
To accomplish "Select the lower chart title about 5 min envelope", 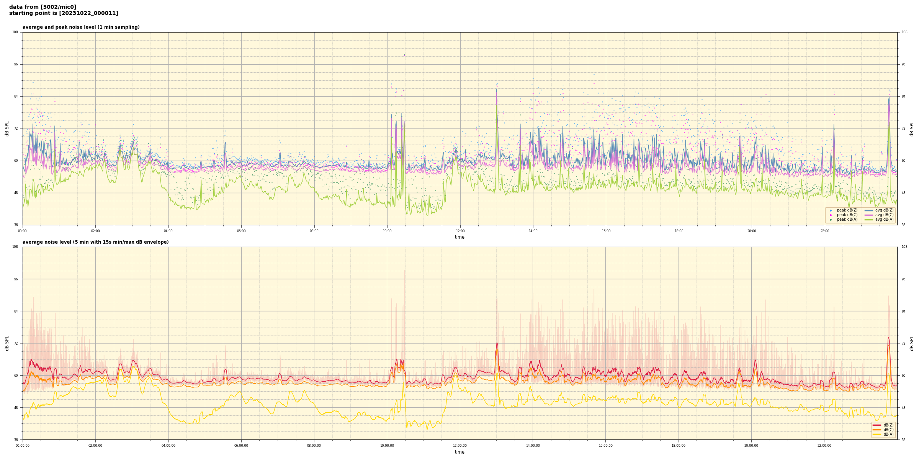I will [x=95, y=242].
